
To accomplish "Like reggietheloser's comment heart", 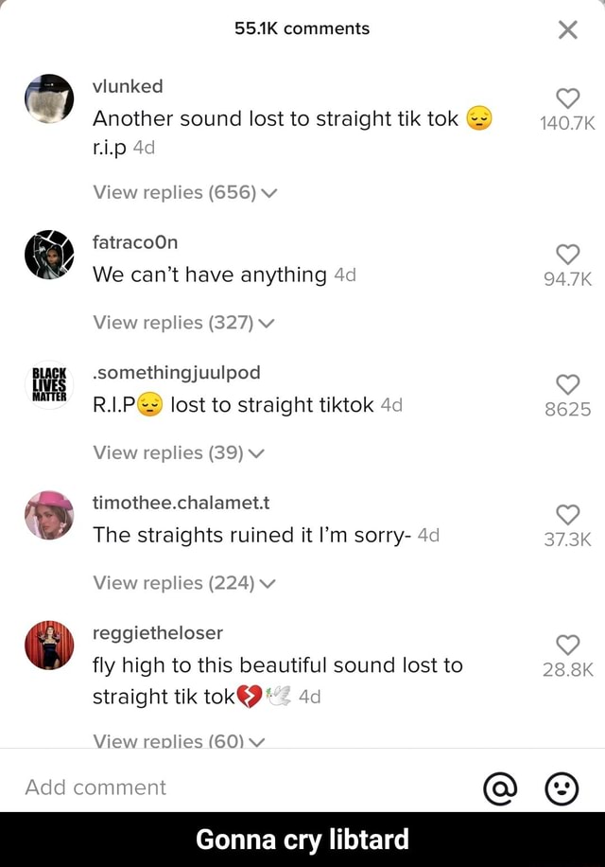I will (567, 645).
